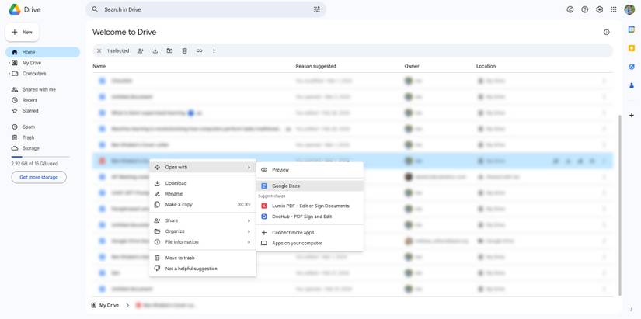Open the Google apps grid icon
The image size is (641, 319).
coord(614,10)
